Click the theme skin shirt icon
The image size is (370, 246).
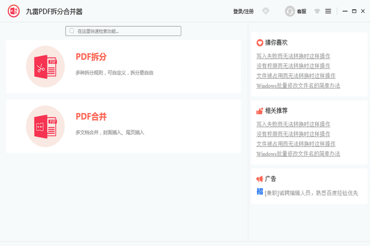[x=317, y=11]
